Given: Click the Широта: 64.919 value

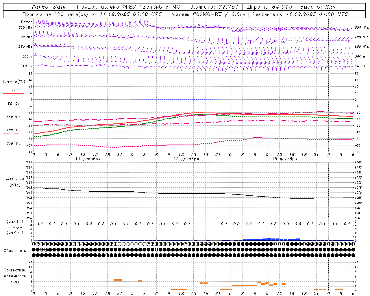Looking at the screenshot, I should tap(269, 7).
